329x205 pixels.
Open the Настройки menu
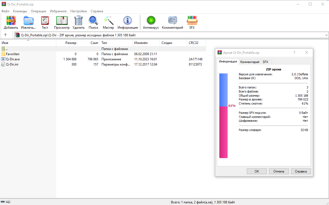pos(79,11)
